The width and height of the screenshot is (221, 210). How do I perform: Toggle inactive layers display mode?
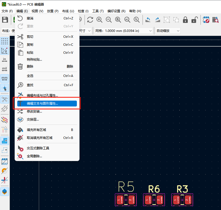[x=5, y=120]
